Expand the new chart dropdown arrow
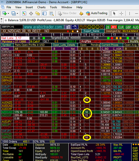Viewport: 139px width, 161px height. 8,13
